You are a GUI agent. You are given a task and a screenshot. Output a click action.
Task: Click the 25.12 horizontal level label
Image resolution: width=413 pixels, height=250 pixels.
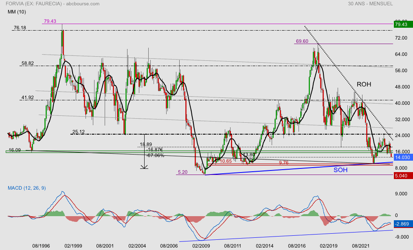pyautogui.click(x=78, y=132)
